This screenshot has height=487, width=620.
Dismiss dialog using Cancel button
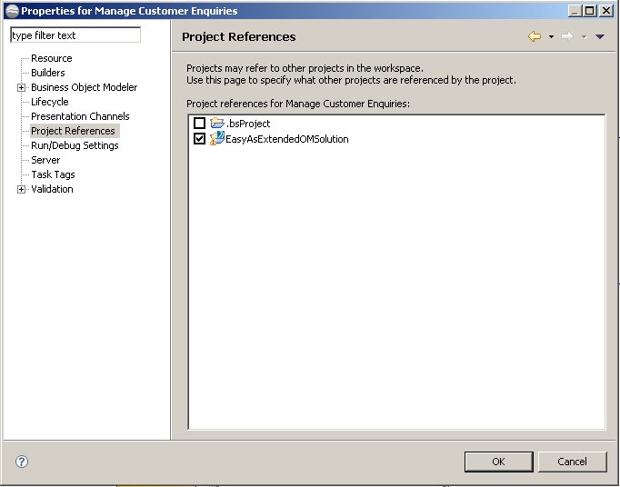572,462
